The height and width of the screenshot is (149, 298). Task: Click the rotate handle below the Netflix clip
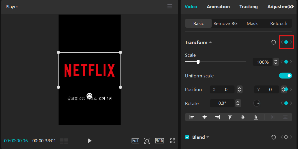click(89, 96)
